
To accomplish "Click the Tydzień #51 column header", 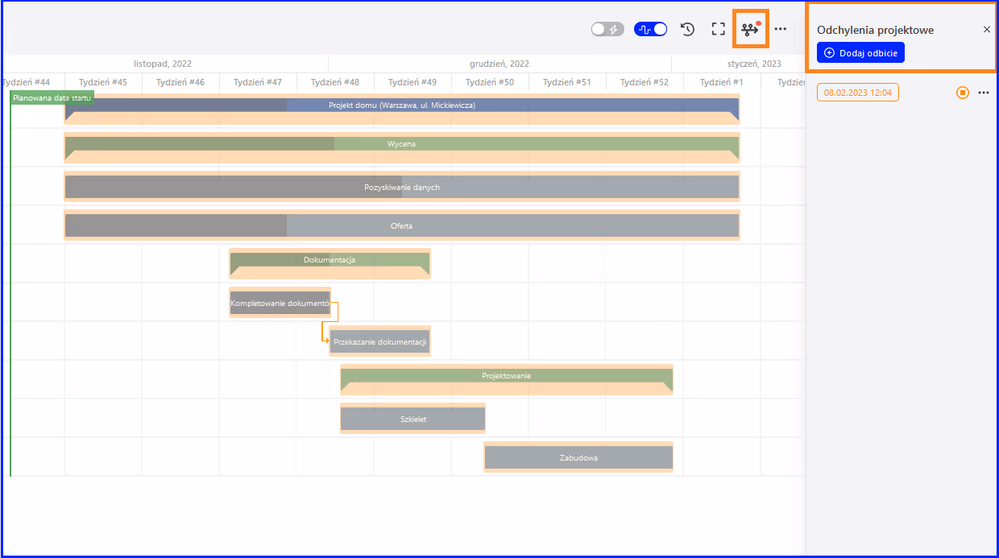I will (567, 82).
